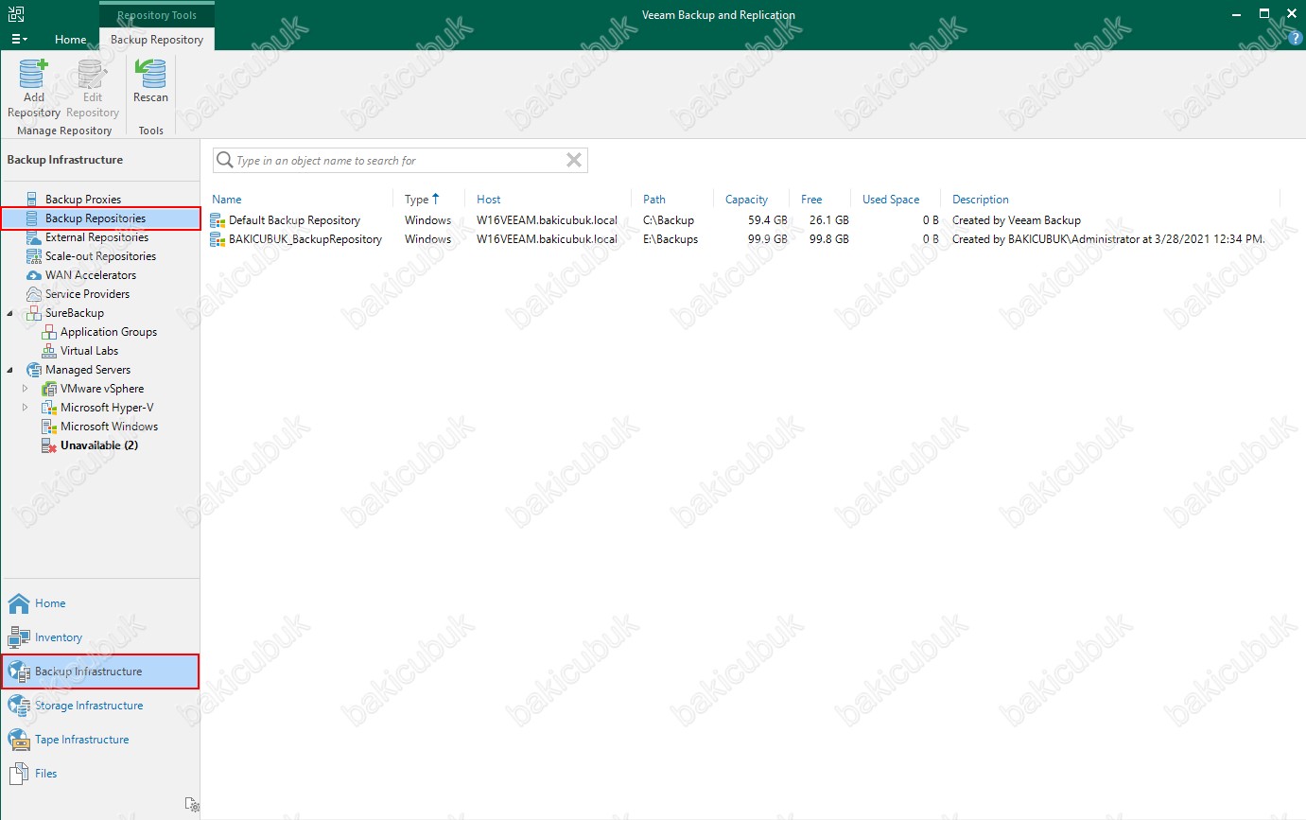The height and width of the screenshot is (820, 1306).
Task: Expand the VMware vSphere node
Action: tap(26, 389)
